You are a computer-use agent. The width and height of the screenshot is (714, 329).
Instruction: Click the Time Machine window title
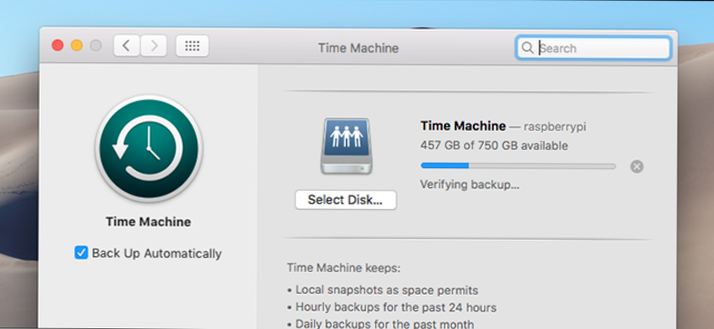358,48
